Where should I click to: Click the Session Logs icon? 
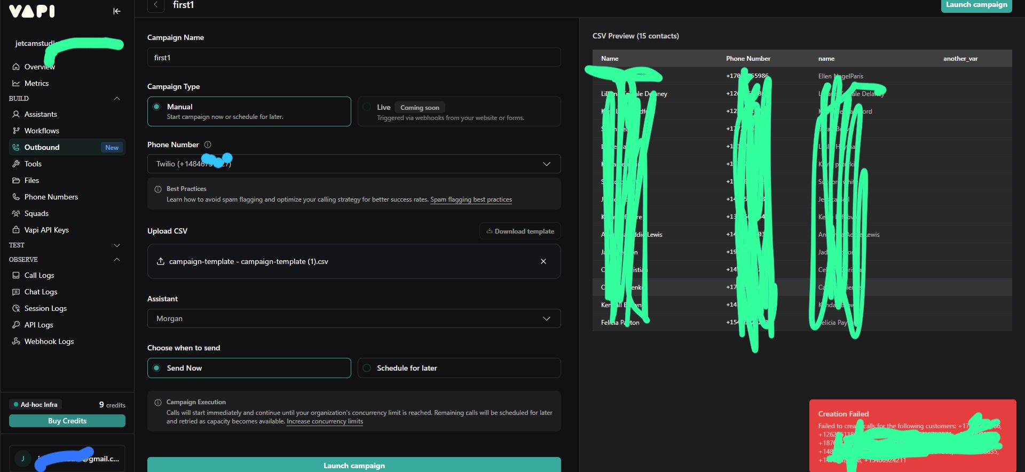pos(16,308)
